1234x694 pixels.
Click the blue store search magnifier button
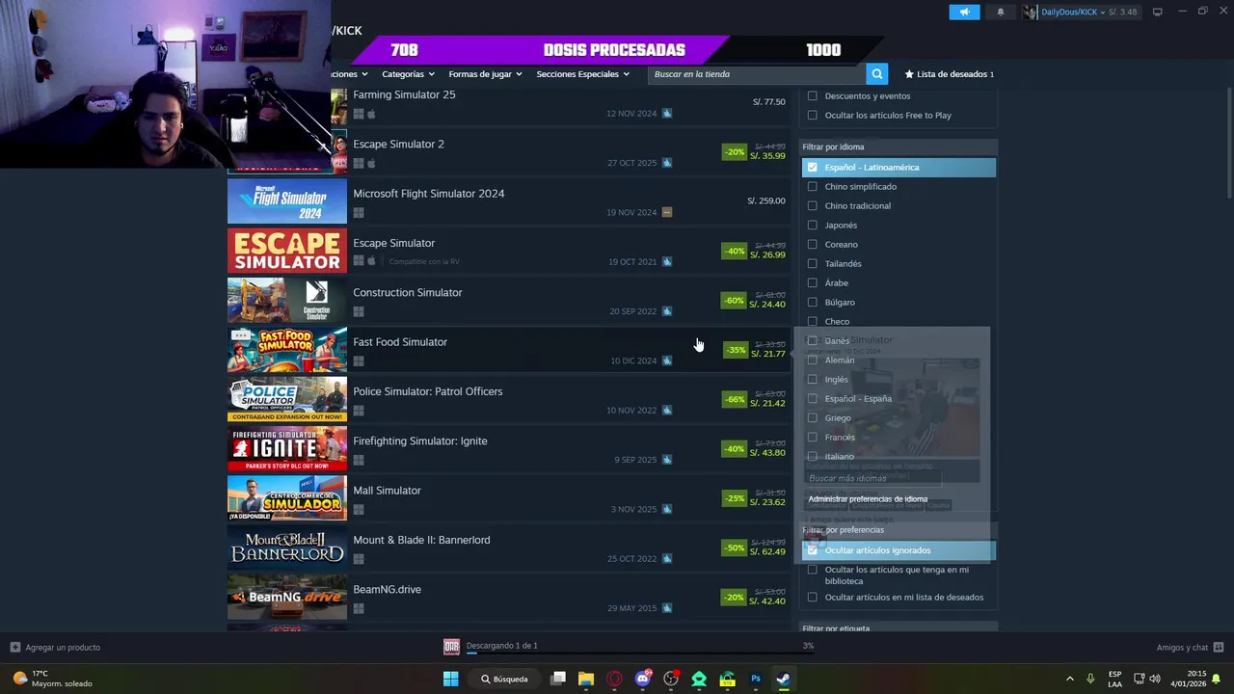coord(876,74)
